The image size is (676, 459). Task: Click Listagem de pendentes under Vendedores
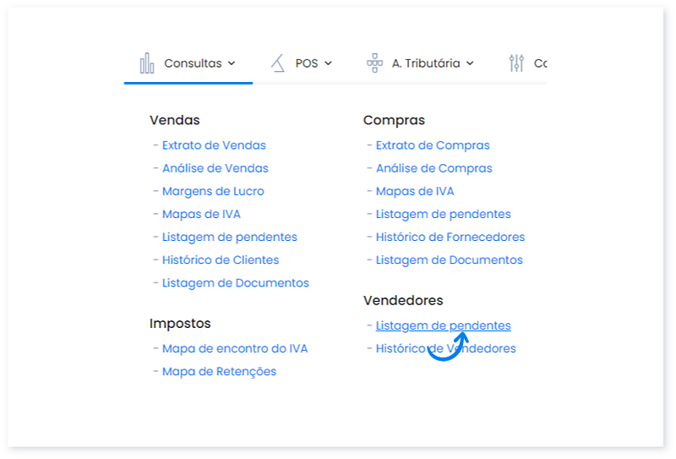click(443, 325)
